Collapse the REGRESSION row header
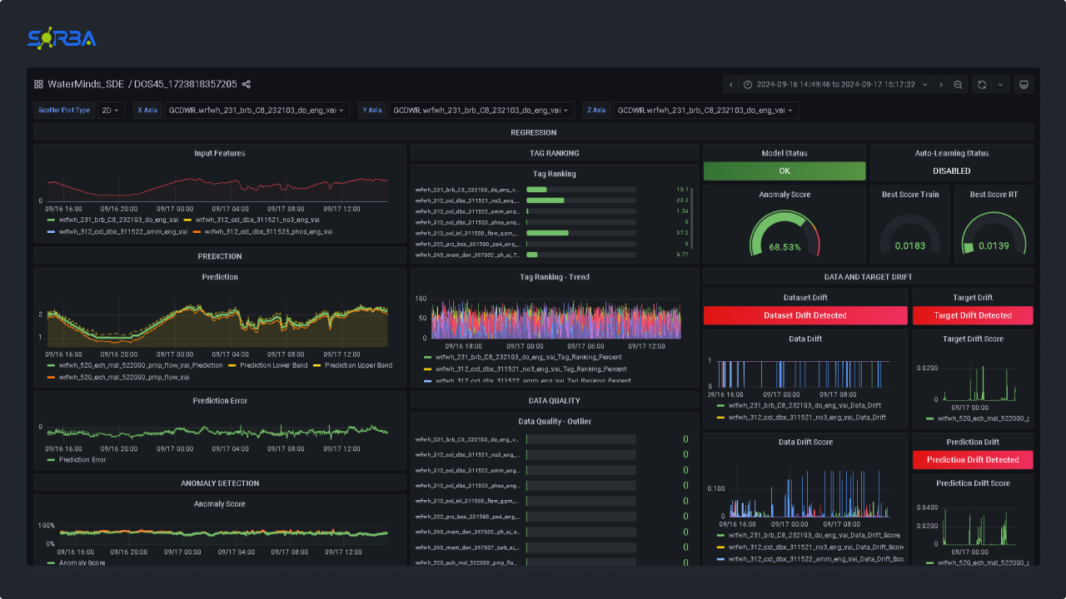1066x599 pixels. tap(533, 132)
